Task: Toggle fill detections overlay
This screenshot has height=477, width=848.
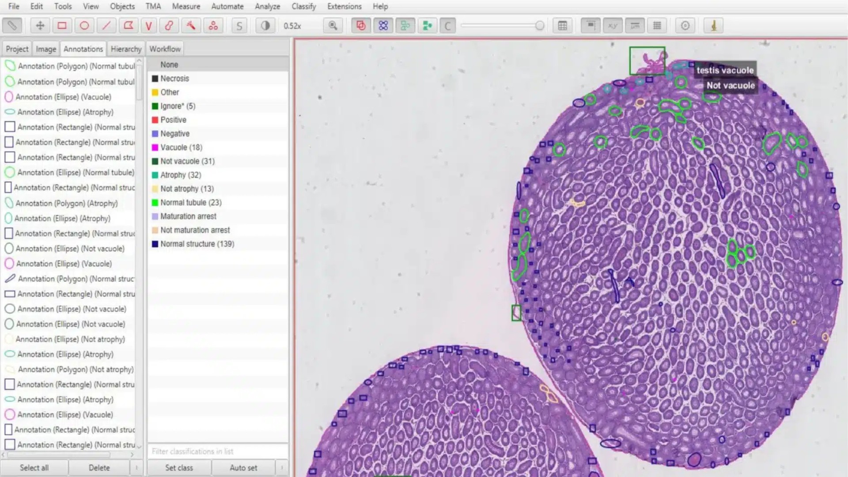Action: (x=427, y=26)
